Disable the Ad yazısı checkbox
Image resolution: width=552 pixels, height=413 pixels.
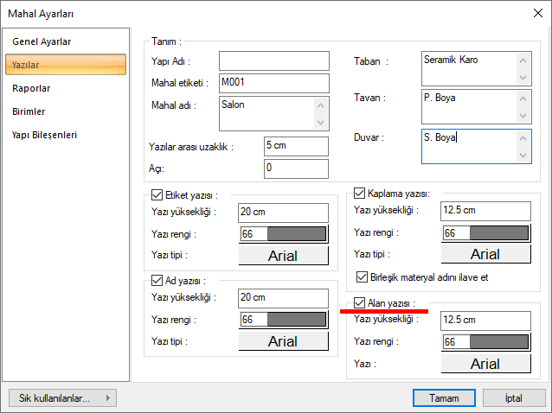tap(157, 280)
